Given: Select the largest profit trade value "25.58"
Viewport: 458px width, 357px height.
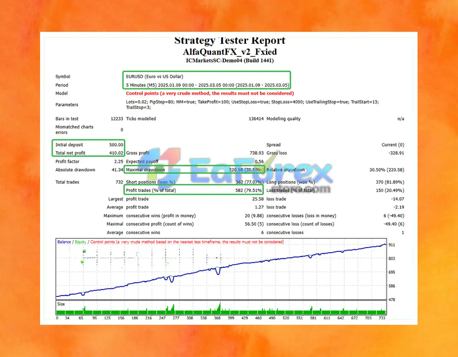Looking at the screenshot, I should pyautogui.click(x=258, y=199).
